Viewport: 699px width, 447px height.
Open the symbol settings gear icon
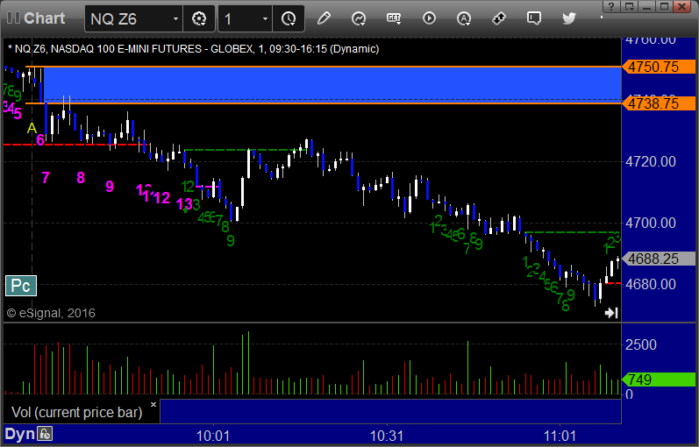[x=199, y=18]
